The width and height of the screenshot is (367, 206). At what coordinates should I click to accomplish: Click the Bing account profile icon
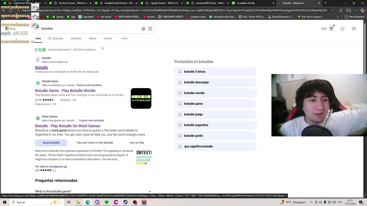pos(342,29)
